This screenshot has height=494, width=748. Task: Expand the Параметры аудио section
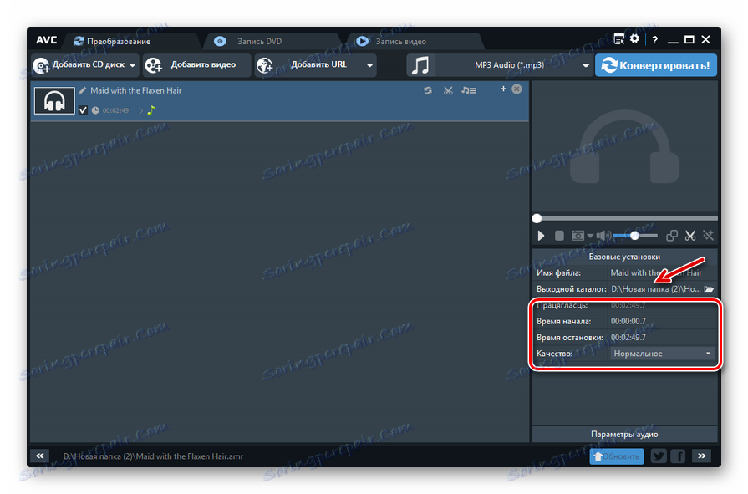click(x=624, y=435)
